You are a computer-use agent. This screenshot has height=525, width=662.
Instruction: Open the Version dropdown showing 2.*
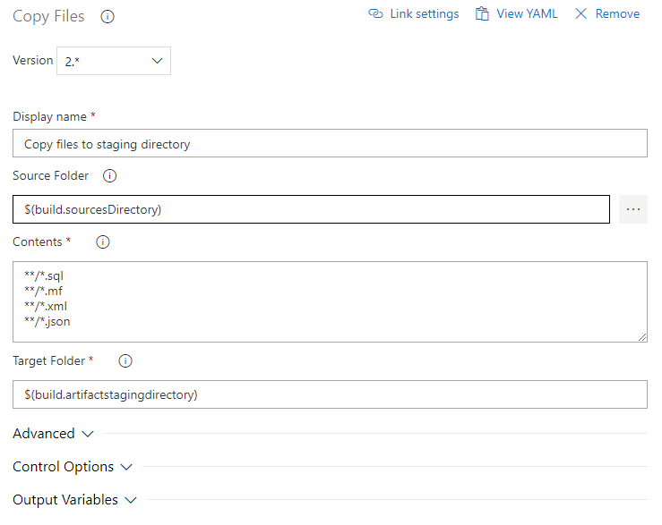point(114,61)
